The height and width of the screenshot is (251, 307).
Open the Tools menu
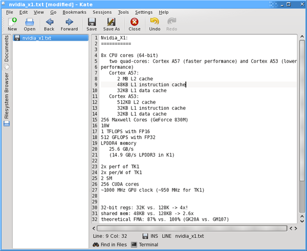[123, 12]
